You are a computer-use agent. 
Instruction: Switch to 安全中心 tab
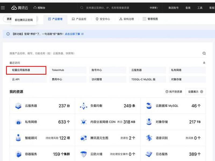click(x=103, y=19)
